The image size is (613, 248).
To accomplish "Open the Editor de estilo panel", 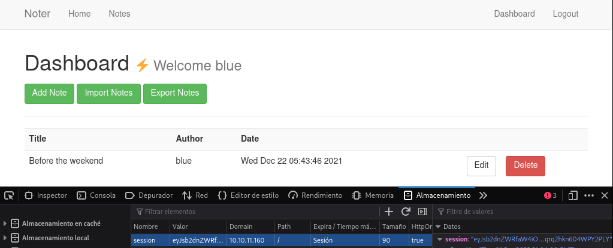I will (248, 195).
